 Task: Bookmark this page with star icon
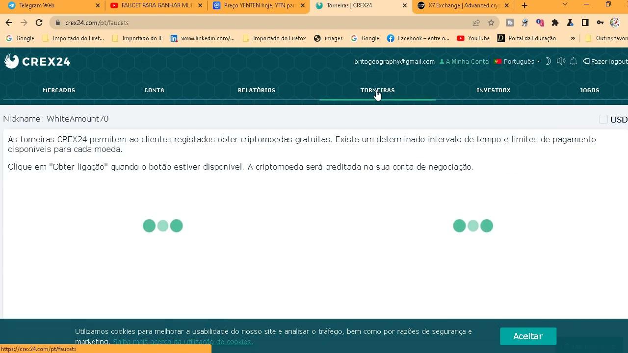pyautogui.click(x=491, y=23)
